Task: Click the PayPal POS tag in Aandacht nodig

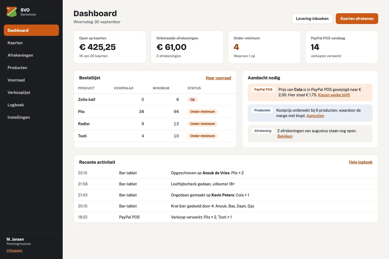Action: tap(263, 90)
